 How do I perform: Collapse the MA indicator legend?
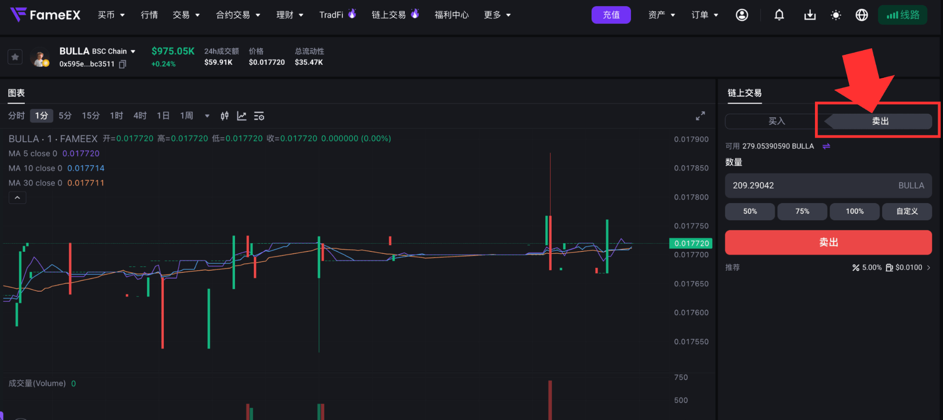pyautogui.click(x=17, y=198)
